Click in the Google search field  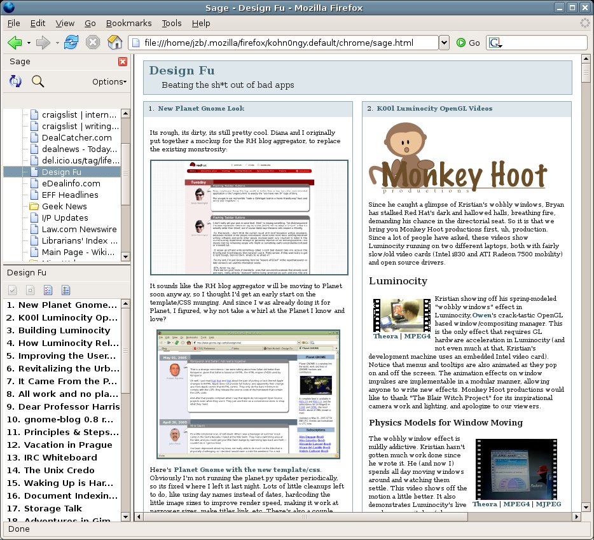544,43
